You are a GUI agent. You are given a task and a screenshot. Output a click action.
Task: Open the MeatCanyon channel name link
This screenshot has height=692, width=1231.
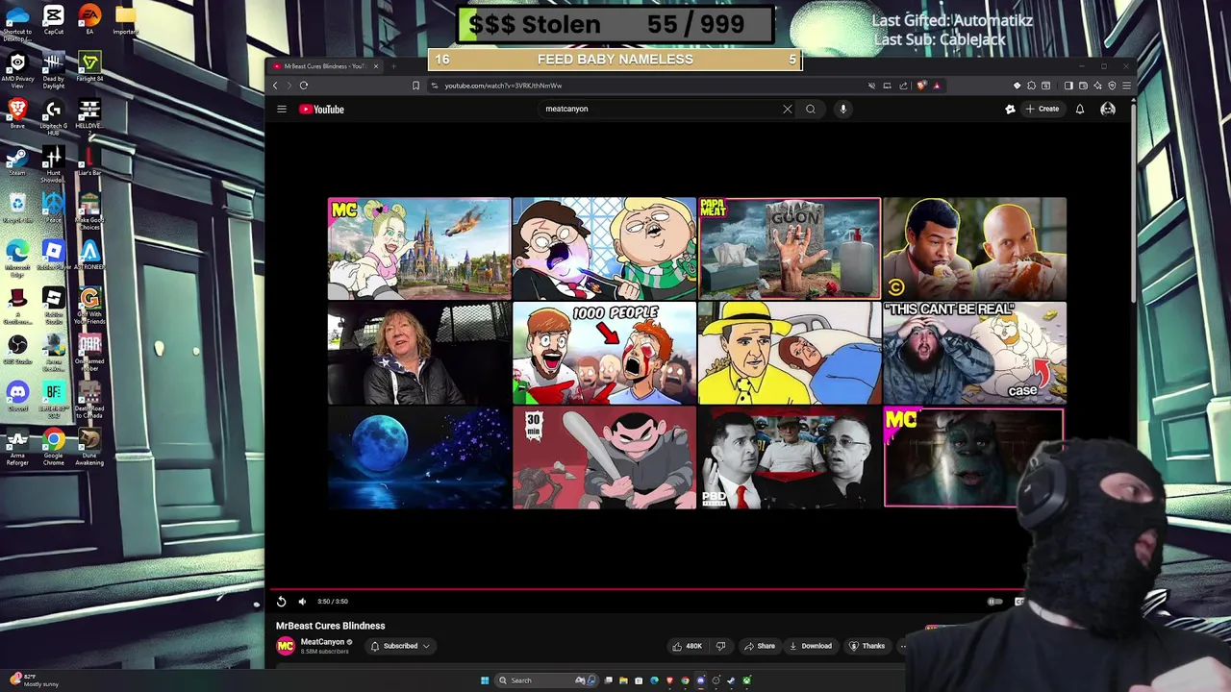[322, 642]
